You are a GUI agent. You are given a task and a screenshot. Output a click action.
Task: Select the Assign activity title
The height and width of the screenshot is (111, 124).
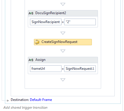[40, 60]
